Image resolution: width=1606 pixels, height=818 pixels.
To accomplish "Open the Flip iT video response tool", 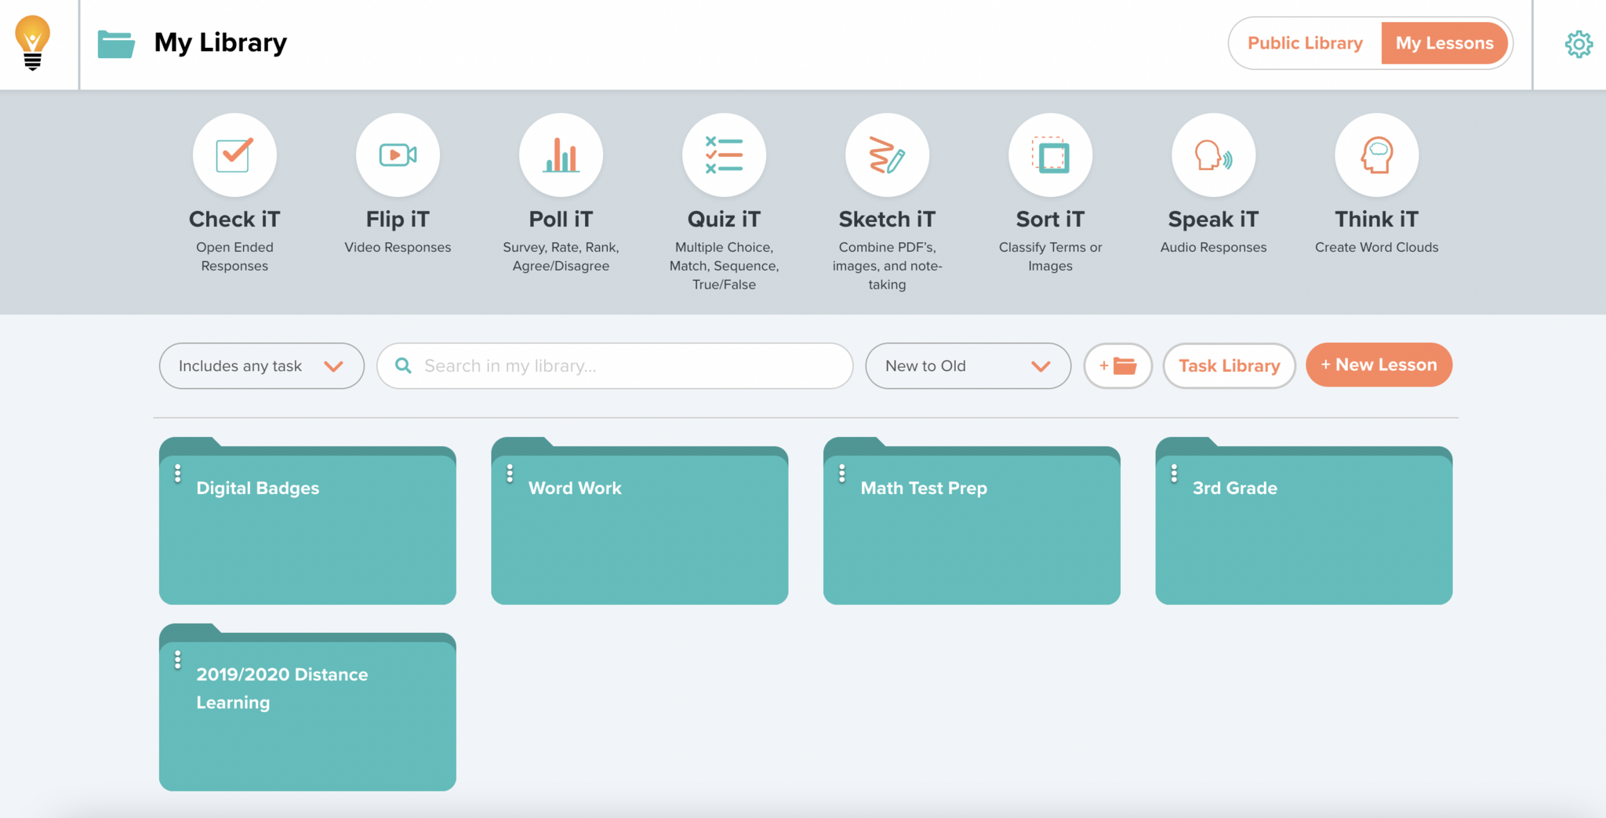I will 398,155.
